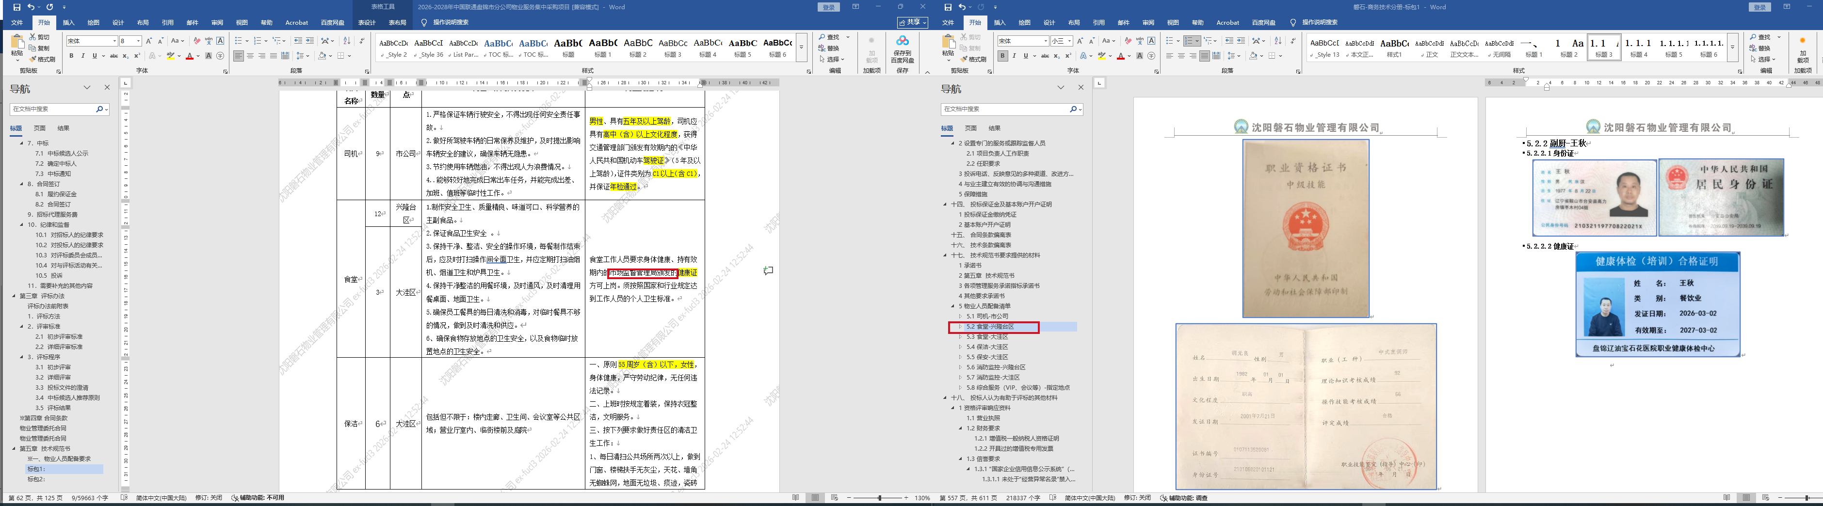Toggle italic in right Word window
The height and width of the screenshot is (506, 1823).
click(1014, 56)
